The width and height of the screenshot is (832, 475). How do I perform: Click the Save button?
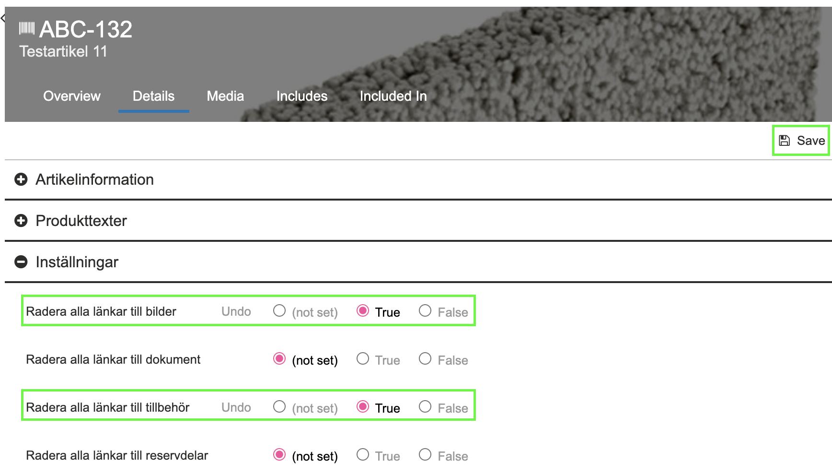[801, 141]
